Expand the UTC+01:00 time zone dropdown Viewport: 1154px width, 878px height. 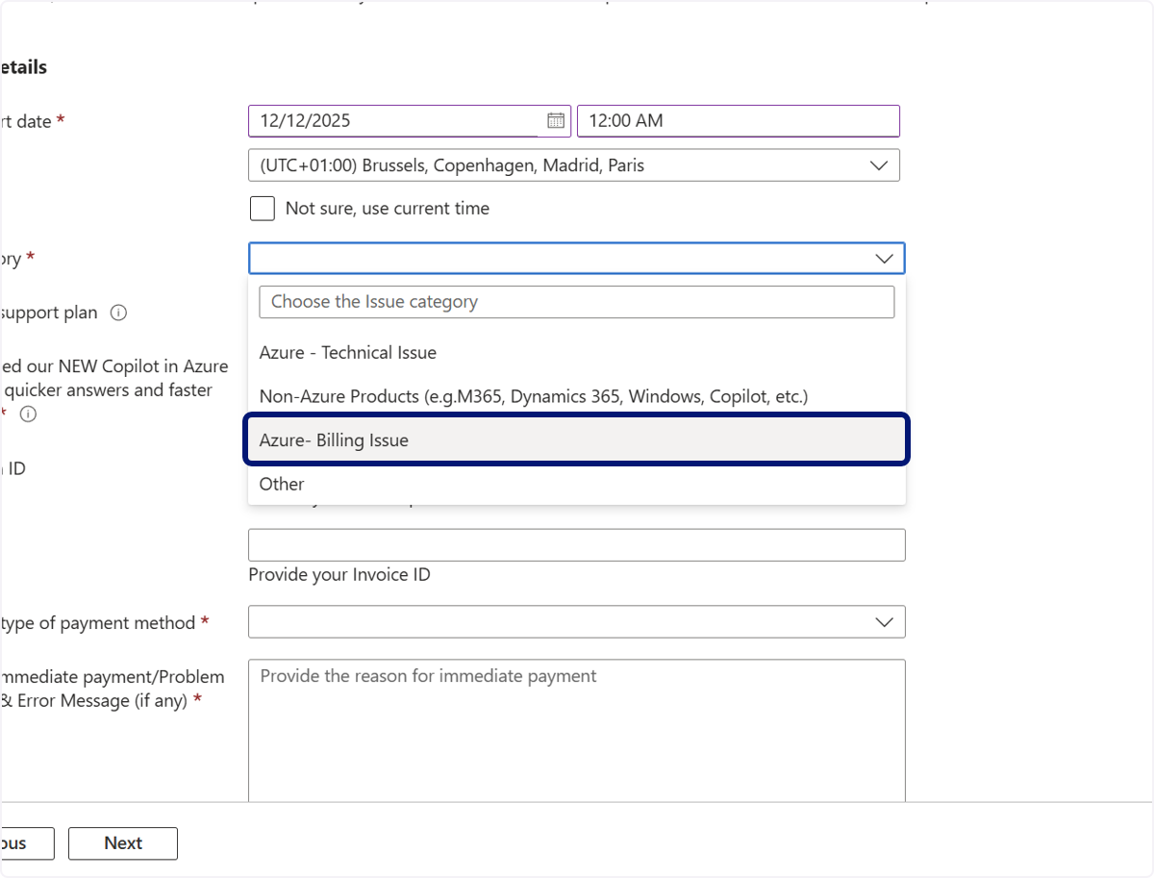574,165
